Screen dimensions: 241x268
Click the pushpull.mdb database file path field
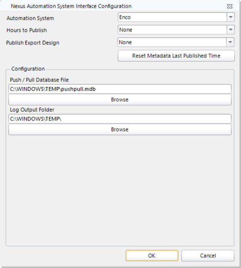click(x=120, y=89)
